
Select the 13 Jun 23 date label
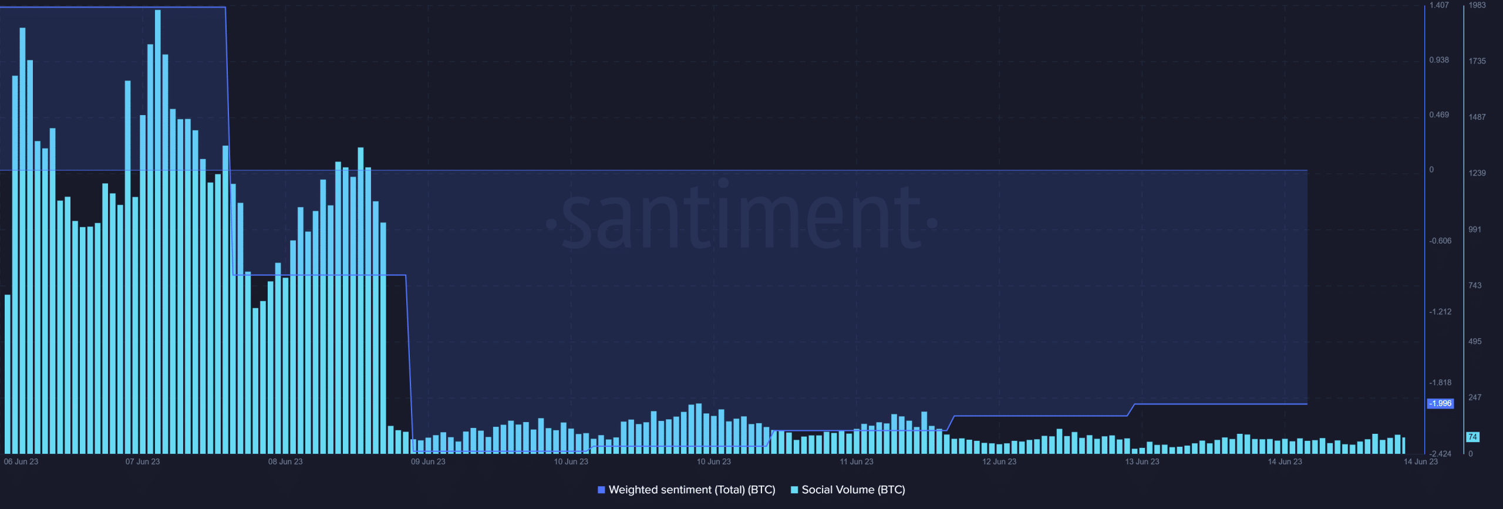1142,461
